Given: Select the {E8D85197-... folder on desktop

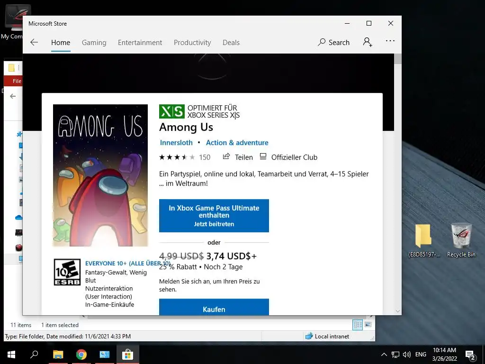Looking at the screenshot, I should pyautogui.click(x=424, y=240).
